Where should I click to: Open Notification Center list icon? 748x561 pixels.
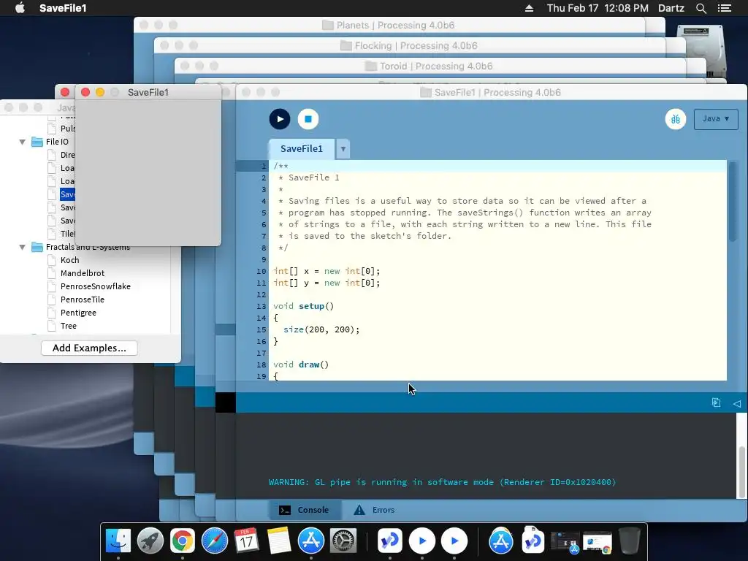pyautogui.click(x=725, y=8)
